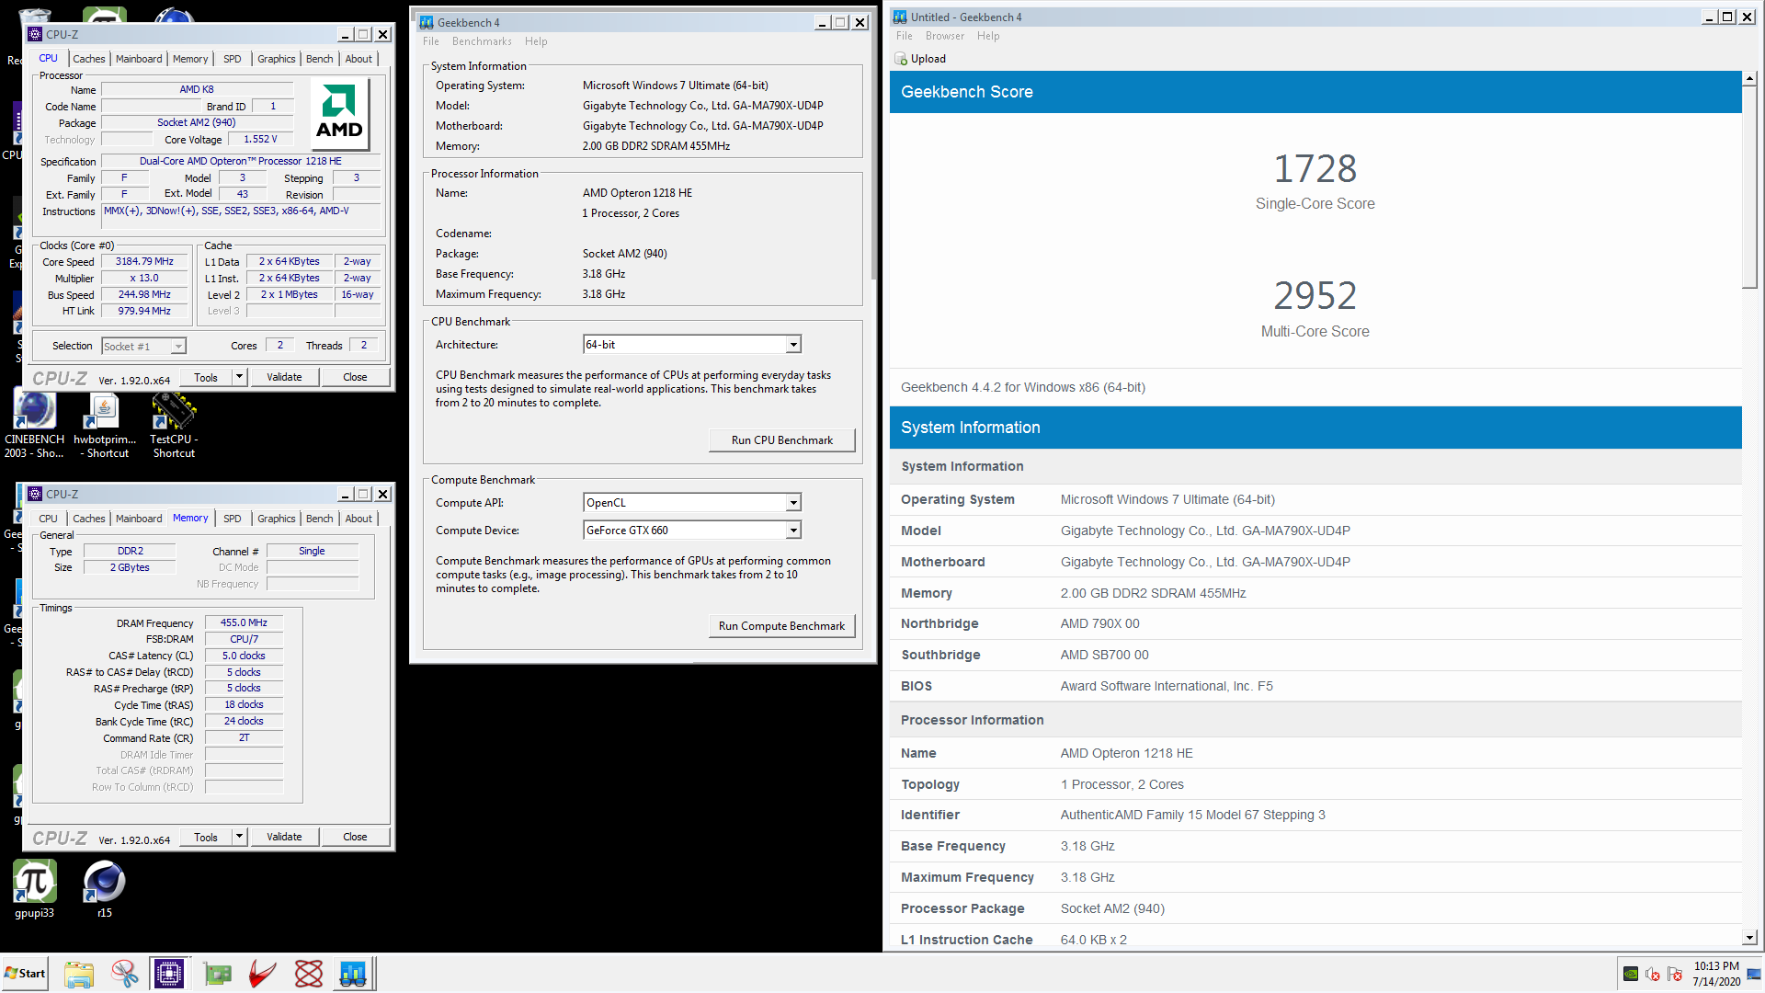Open Browser menu in results window
Viewport: 1765px width, 993px height.
945,36
